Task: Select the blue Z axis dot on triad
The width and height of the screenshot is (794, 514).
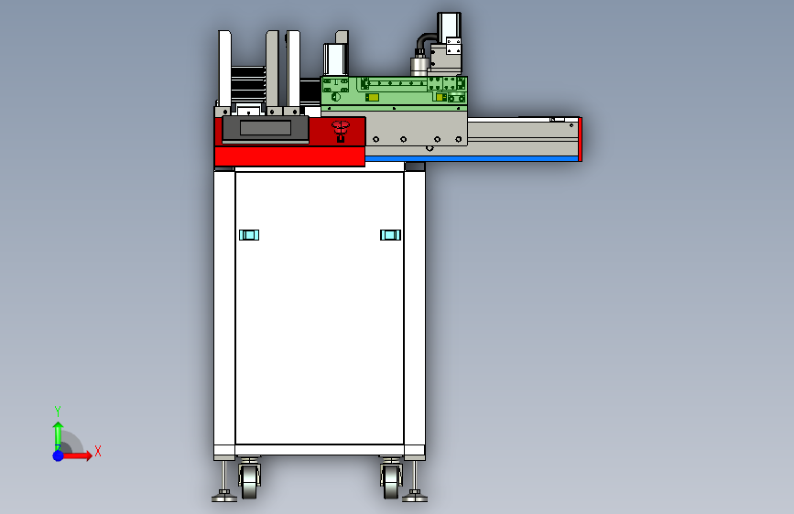Action: tap(59, 455)
